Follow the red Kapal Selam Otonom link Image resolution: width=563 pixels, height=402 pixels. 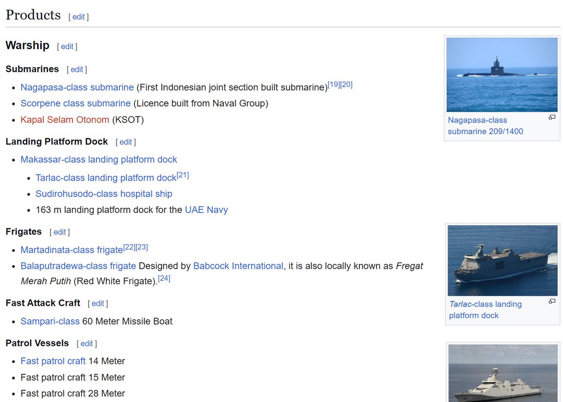point(65,120)
